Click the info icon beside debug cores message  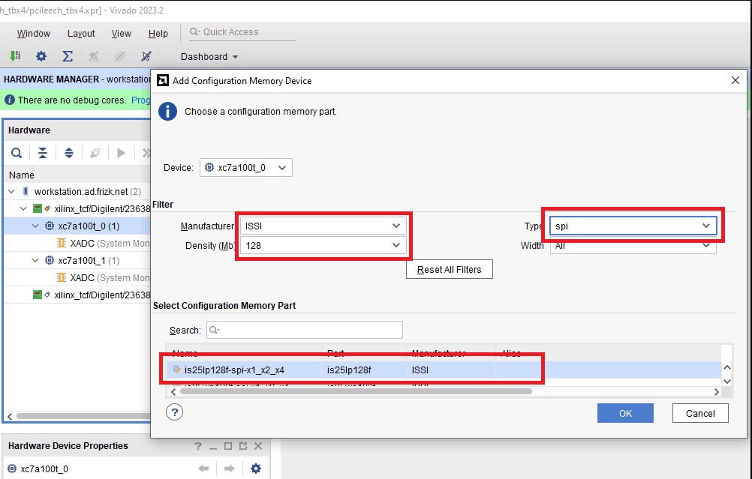(10, 100)
